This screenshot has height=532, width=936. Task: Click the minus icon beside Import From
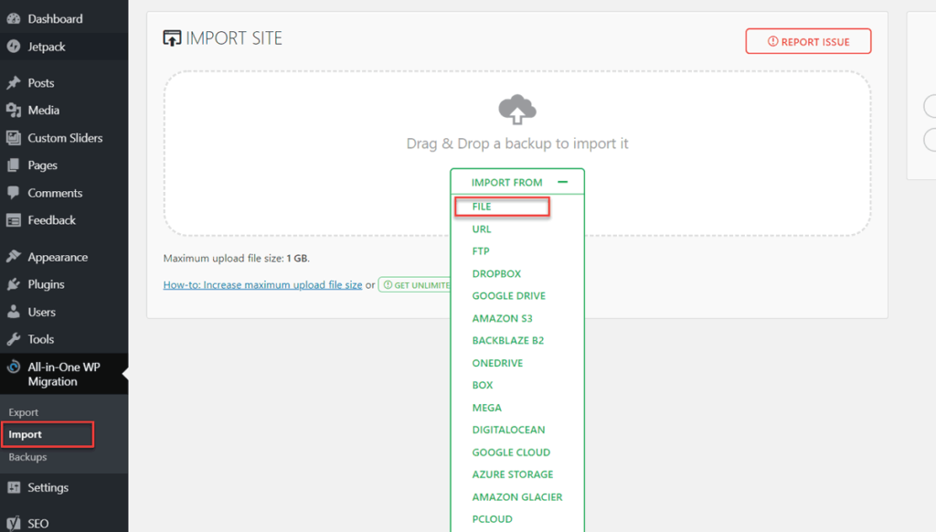pyautogui.click(x=562, y=182)
